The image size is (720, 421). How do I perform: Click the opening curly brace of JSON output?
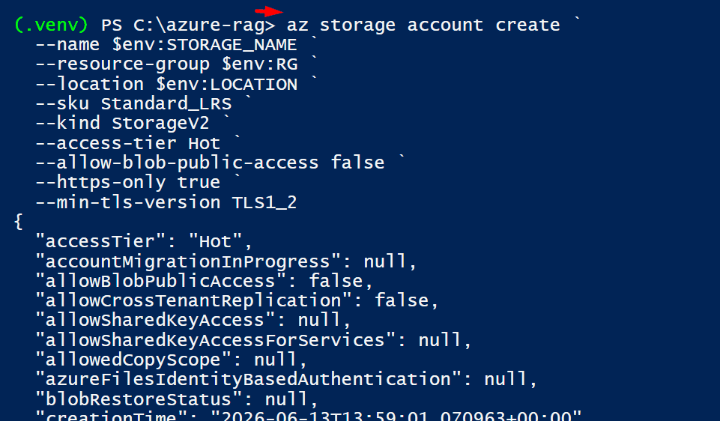(19, 222)
